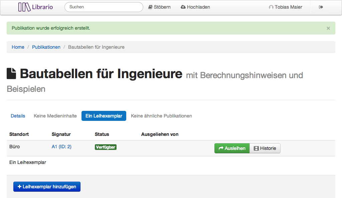Open the Keine Medieninhalte tab
This screenshot has width=342, height=198.
[x=55, y=116]
